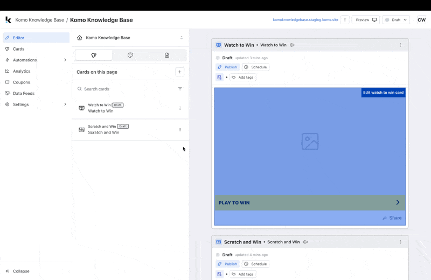The image size is (431, 280).
Task: Open the Cards tab in editor panel
Action: 94,55
